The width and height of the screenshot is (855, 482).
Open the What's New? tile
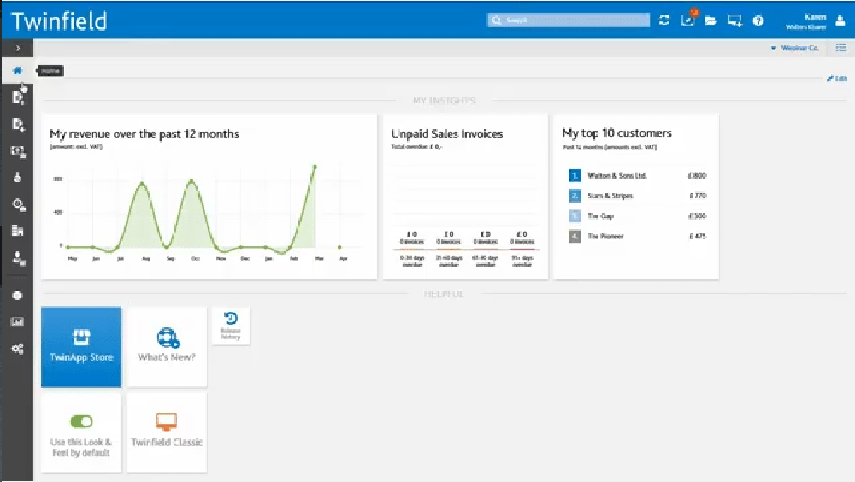point(167,347)
